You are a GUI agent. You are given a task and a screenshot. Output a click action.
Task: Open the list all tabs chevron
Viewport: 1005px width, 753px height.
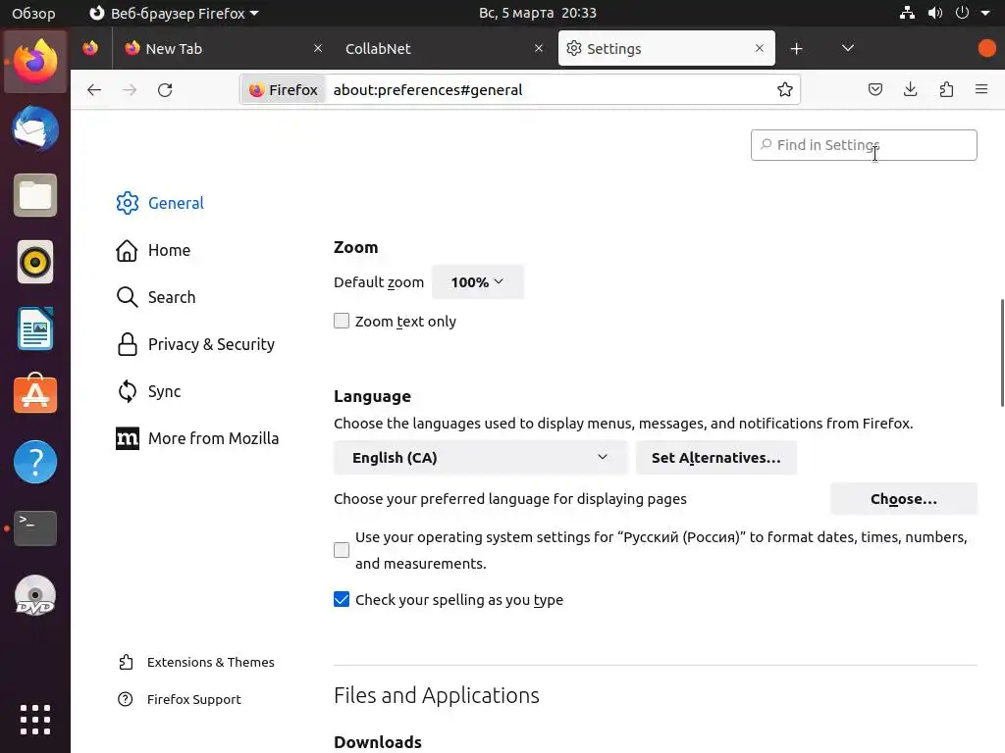click(848, 48)
